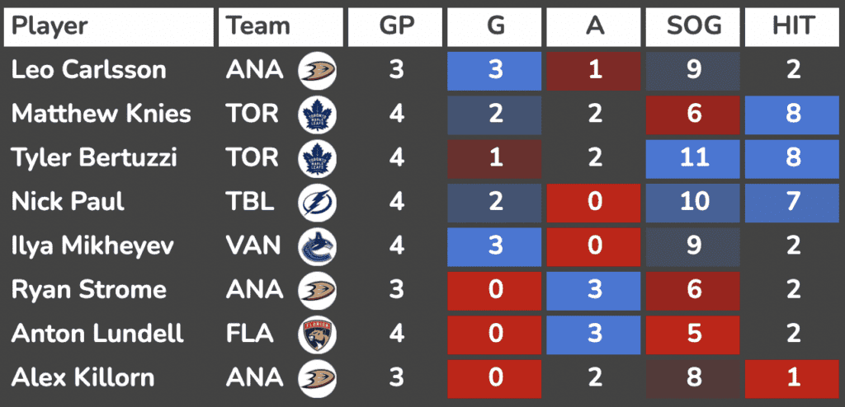Click the Maple Leafs logo beside Tyler Bertuzzi
Screen dimensions: 845x407
[314, 157]
